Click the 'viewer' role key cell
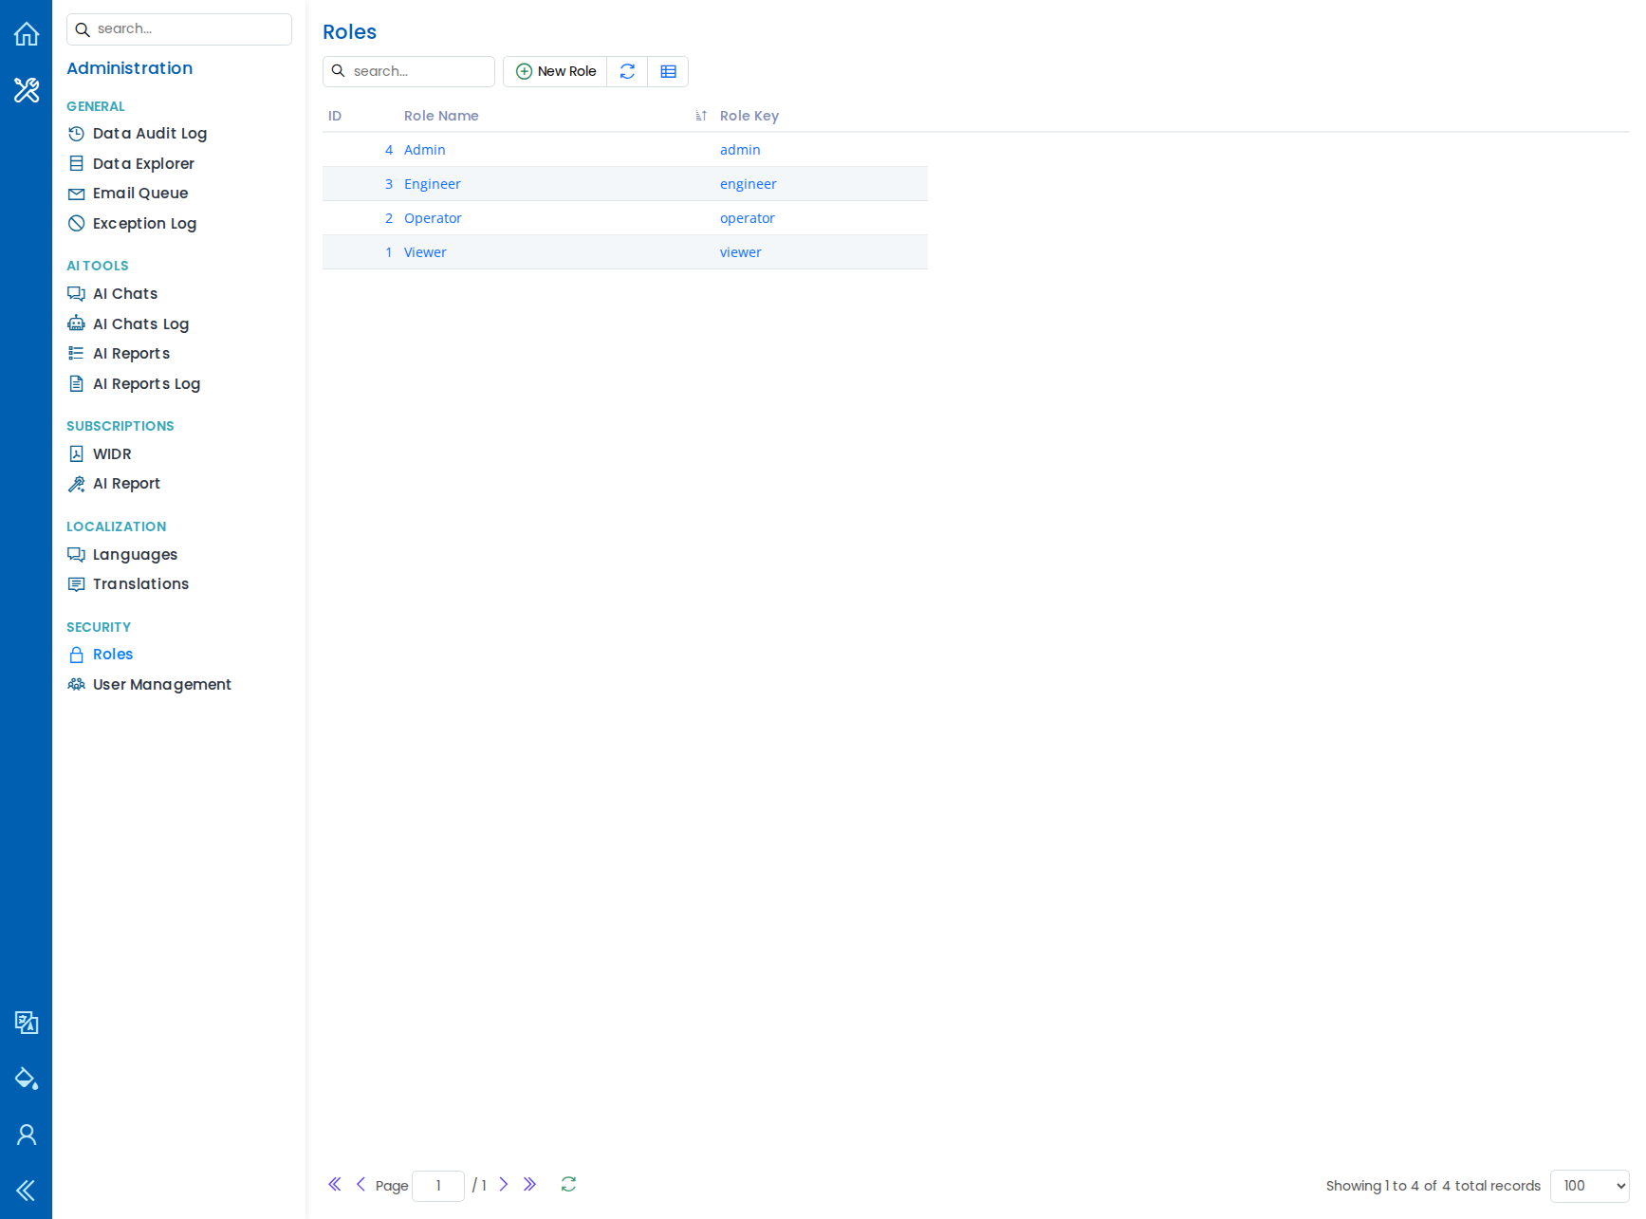1646x1219 pixels. 740,252
